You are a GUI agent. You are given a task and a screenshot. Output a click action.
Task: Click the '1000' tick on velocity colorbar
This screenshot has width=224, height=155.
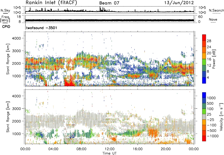(x=211, y=98)
